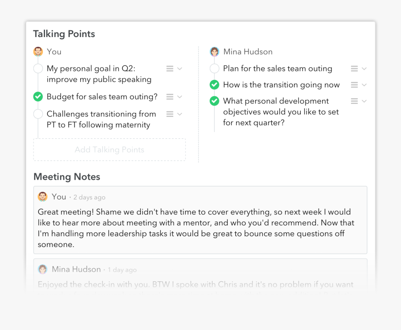Mark 'Plan for the sales team outing' complete
The width and height of the screenshot is (401, 330).
(215, 69)
